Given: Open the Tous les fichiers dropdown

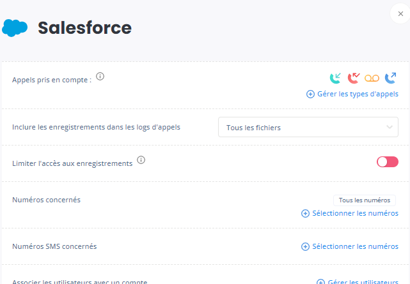Looking at the screenshot, I should tap(308, 127).
